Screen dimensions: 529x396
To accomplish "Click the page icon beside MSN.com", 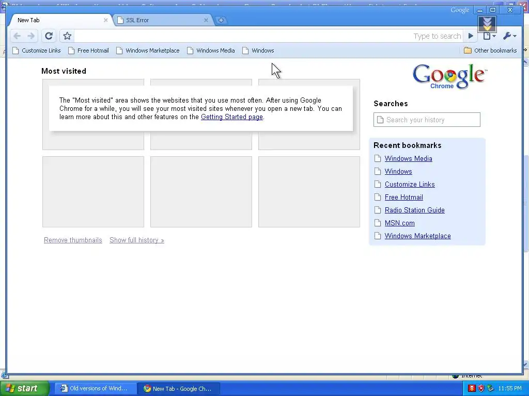I will click(x=378, y=223).
